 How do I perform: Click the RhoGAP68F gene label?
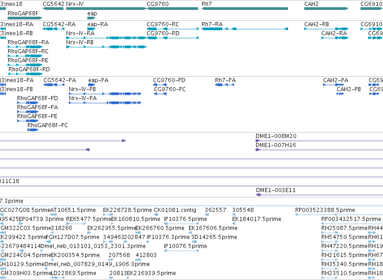23,13
